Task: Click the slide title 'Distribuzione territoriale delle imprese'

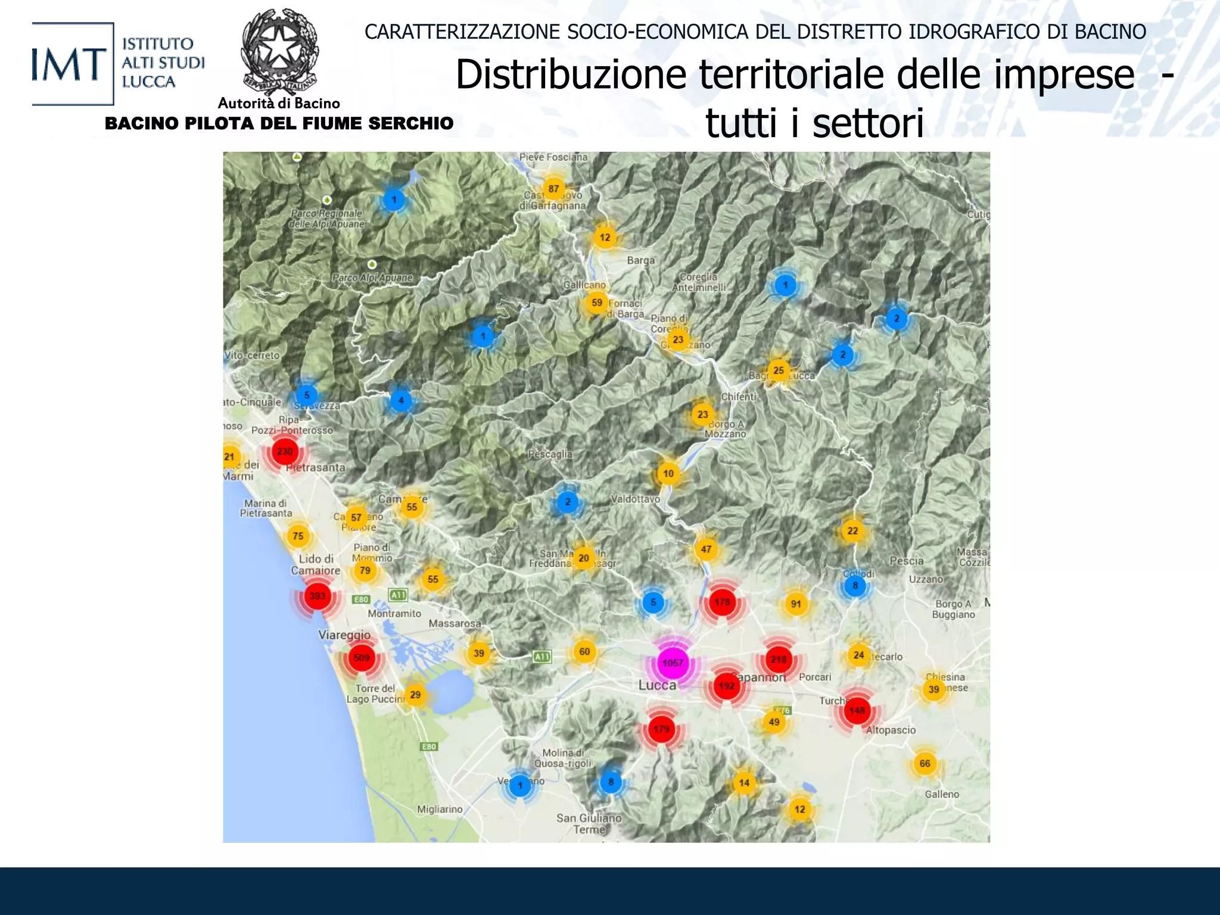Action: coord(795,74)
